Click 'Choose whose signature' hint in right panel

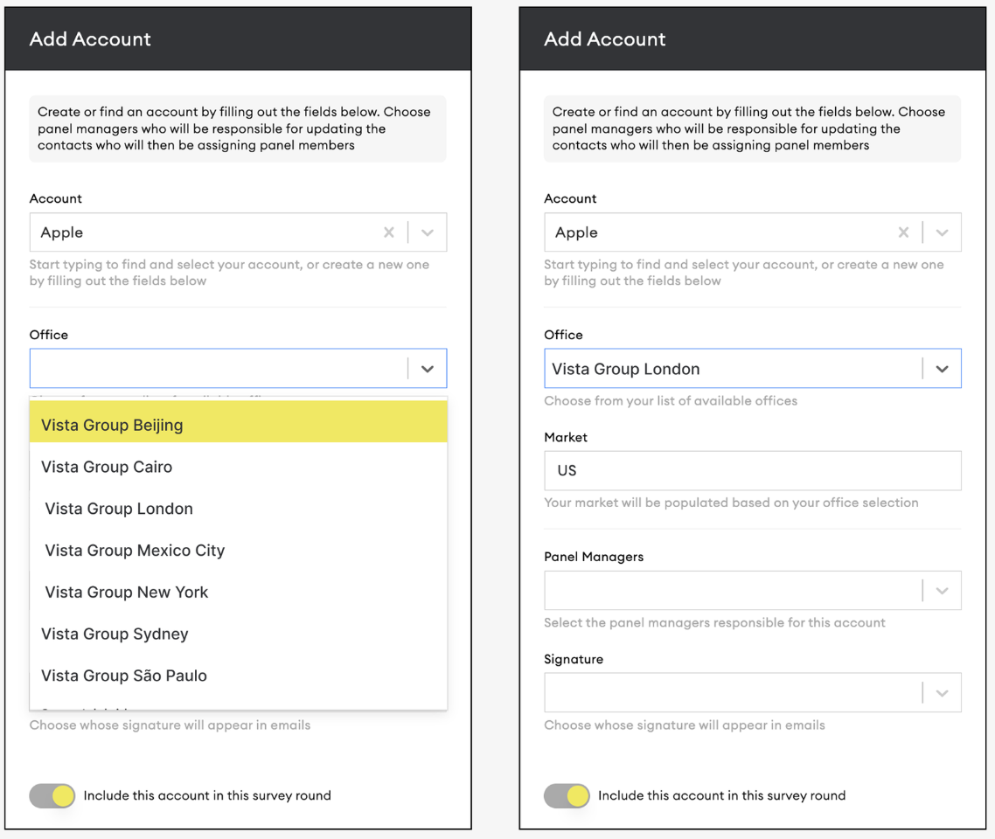[x=685, y=725]
